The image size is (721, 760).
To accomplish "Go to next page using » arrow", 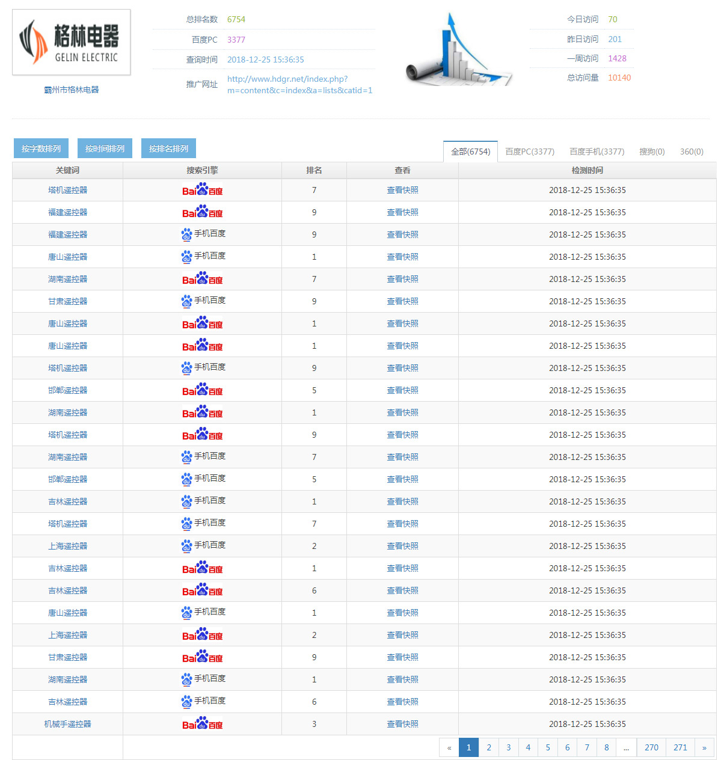I will [x=704, y=747].
